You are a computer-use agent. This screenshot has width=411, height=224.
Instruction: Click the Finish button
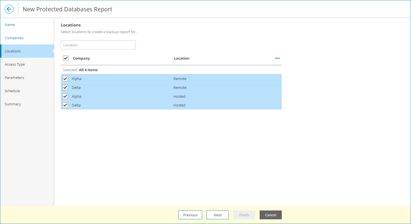[244, 215]
